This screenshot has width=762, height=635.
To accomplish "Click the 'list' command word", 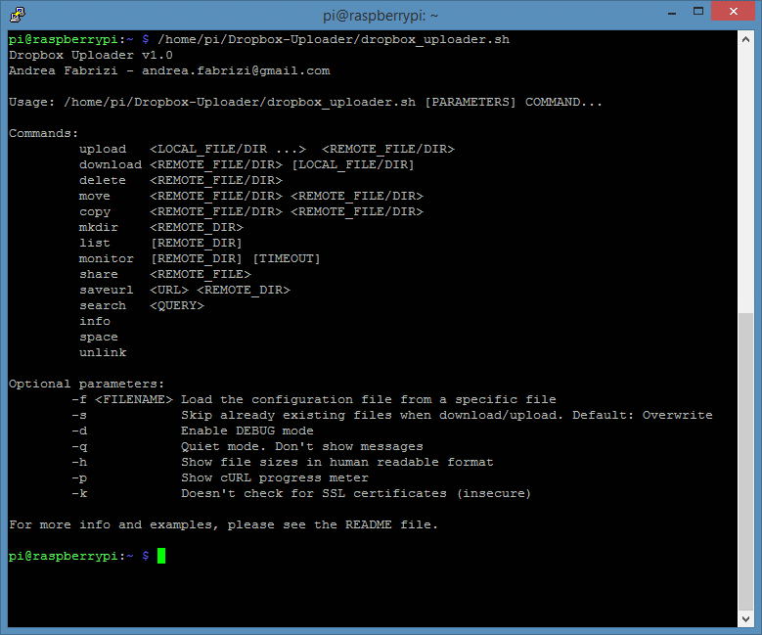I will [95, 243].
